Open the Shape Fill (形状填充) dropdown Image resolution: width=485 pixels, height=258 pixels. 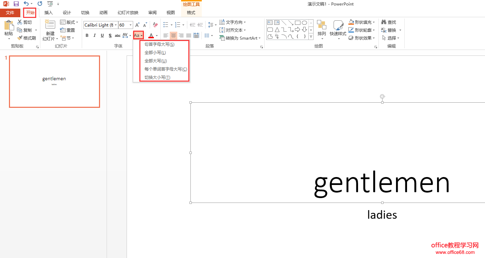374,22
